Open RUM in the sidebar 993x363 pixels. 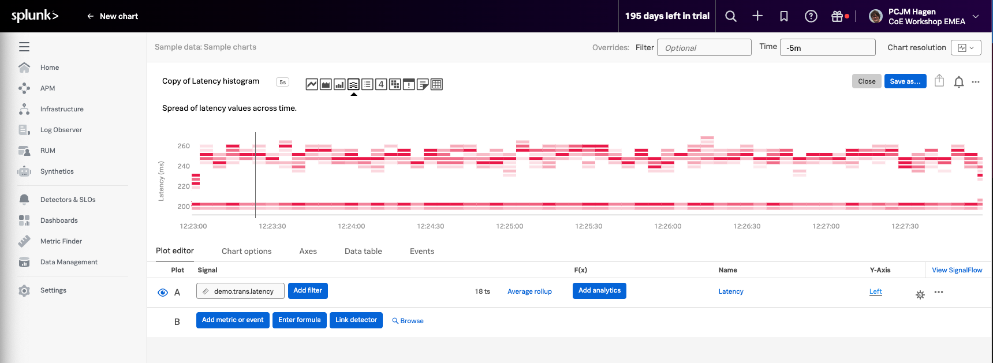(x=48, y=151)
